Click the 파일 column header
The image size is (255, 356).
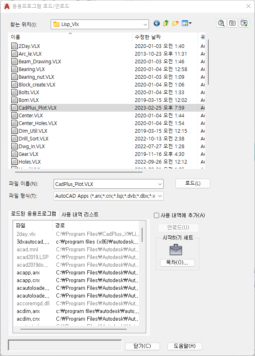coord(33,225)
